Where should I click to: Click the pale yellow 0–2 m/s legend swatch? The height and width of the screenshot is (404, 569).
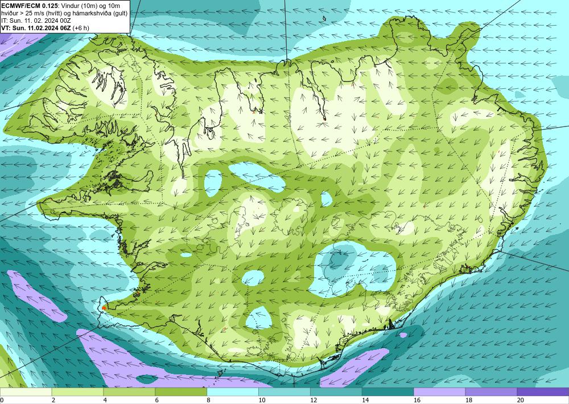click(26, 391)
